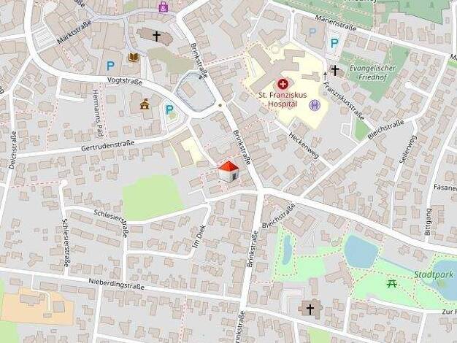This screenshot has height=343, width=457.
Task: Click the purple helipad H icon
Action: coord(315,105)
